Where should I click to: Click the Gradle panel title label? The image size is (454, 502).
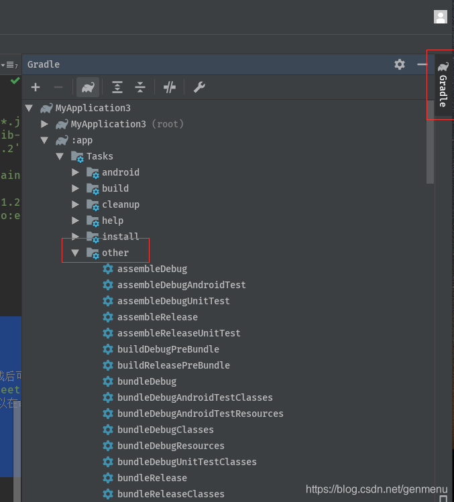click(x=43, y=64)
